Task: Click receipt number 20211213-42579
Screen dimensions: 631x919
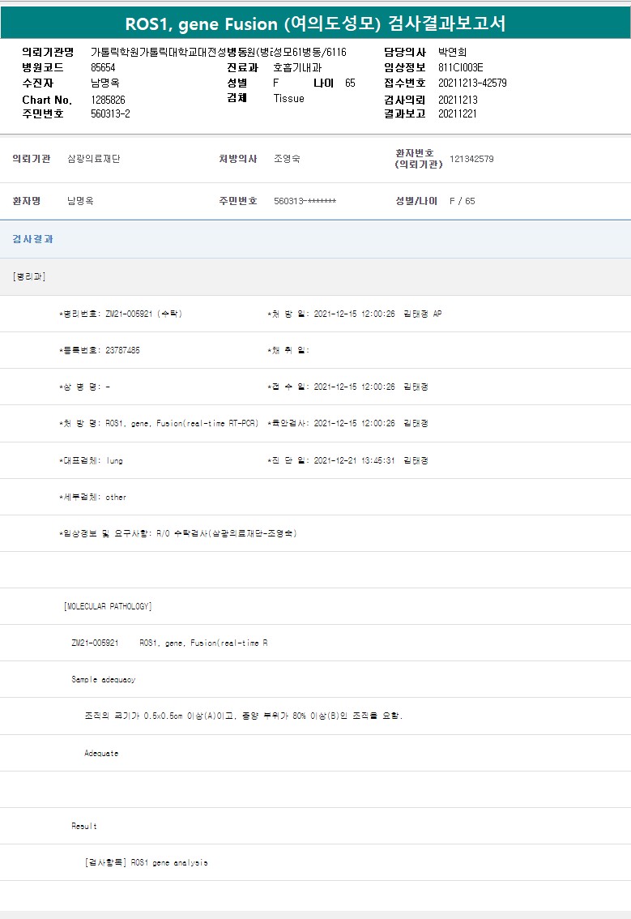Action: coord(472,83)
